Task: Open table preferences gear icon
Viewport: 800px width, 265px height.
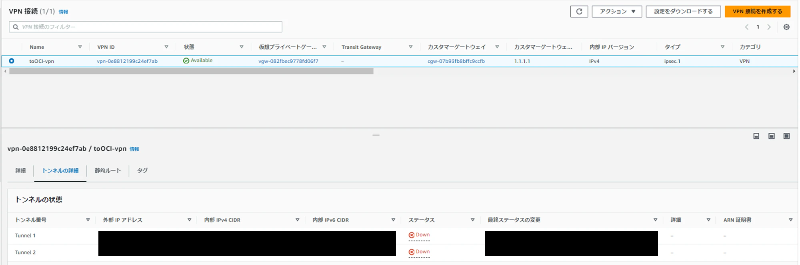Action: click(x=786, y=27)
